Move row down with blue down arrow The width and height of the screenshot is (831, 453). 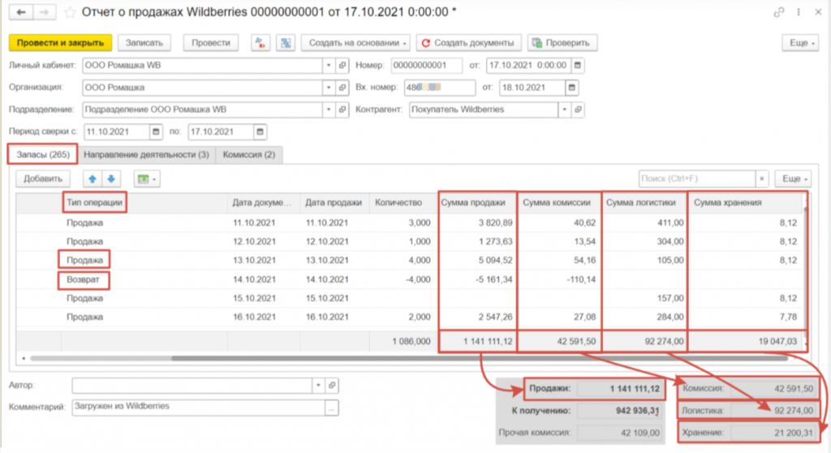(x=111, y=179)
